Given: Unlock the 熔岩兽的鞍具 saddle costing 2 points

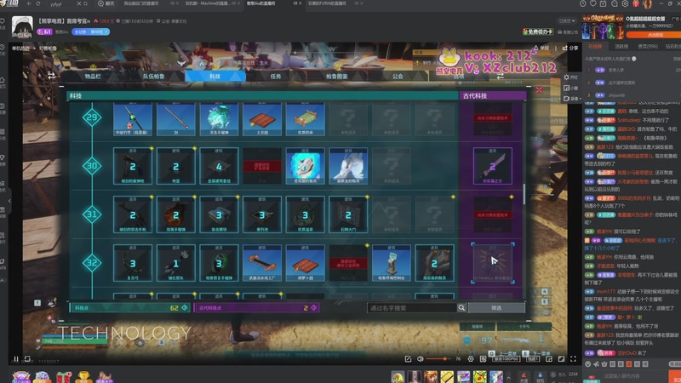Looking at the screenshot, I should point(434,263).
